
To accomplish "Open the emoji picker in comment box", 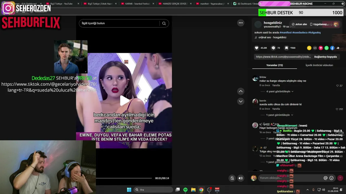I will tap(331, 178).
